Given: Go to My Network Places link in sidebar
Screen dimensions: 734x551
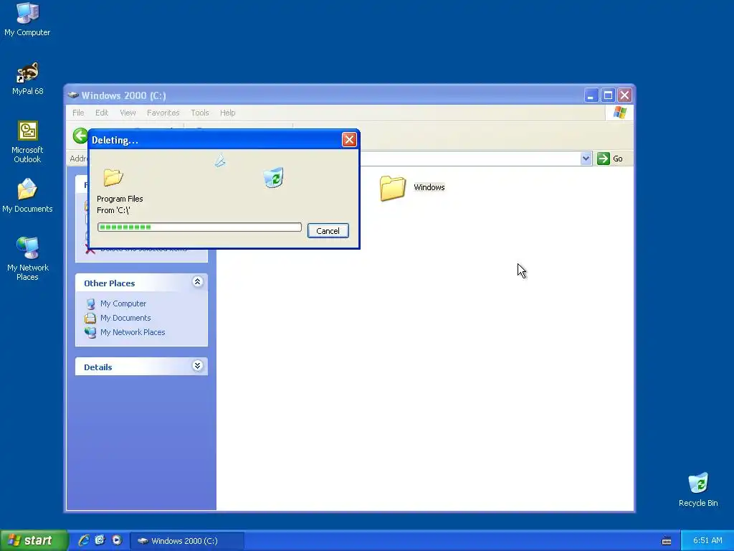Looking at the screenshot, I should coord(133,332).
